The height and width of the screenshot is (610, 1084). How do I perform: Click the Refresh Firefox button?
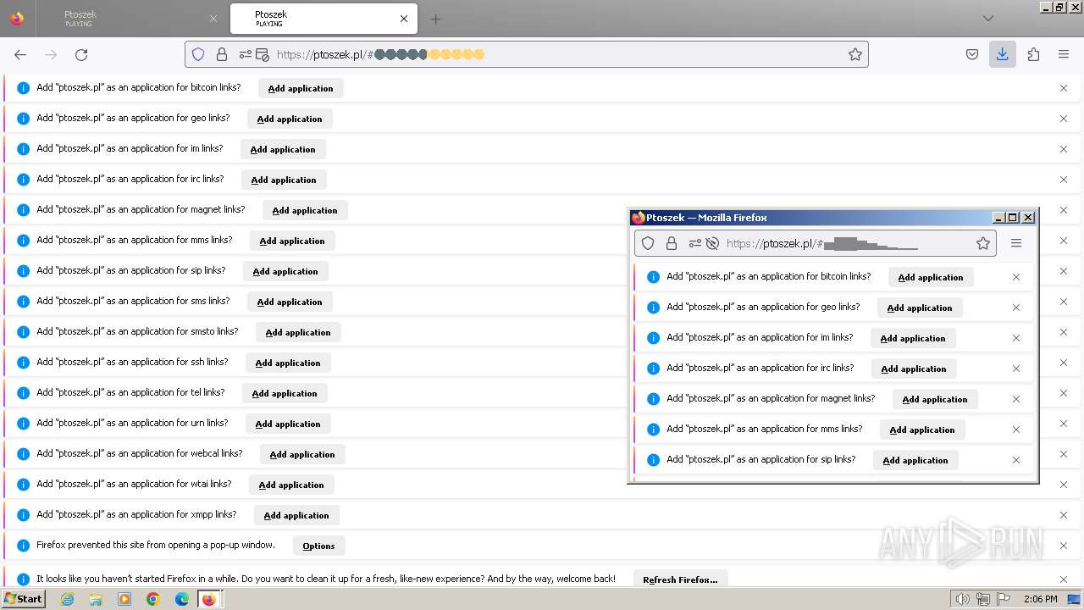680,579
